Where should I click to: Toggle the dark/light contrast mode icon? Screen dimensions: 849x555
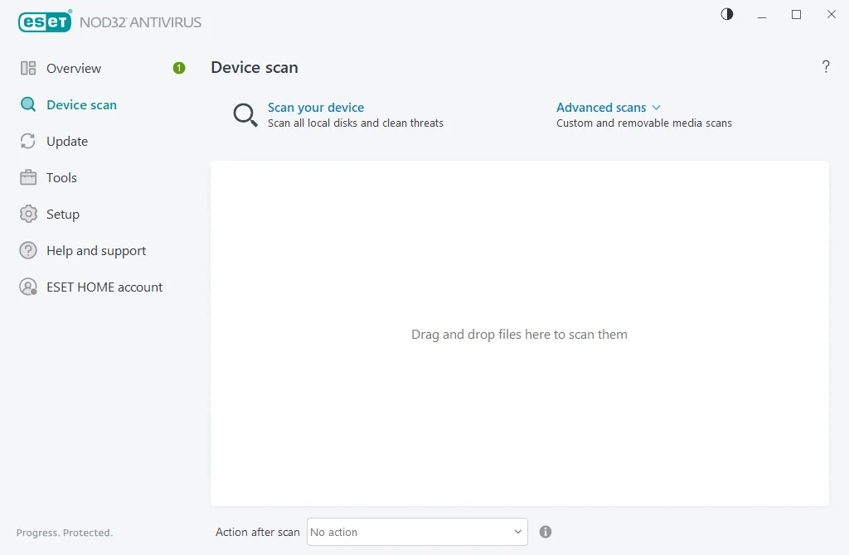tap(727, 14)
